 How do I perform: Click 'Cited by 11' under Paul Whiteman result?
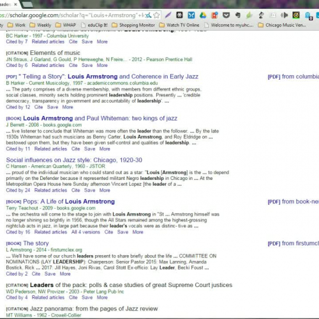(x=18, y=149)
